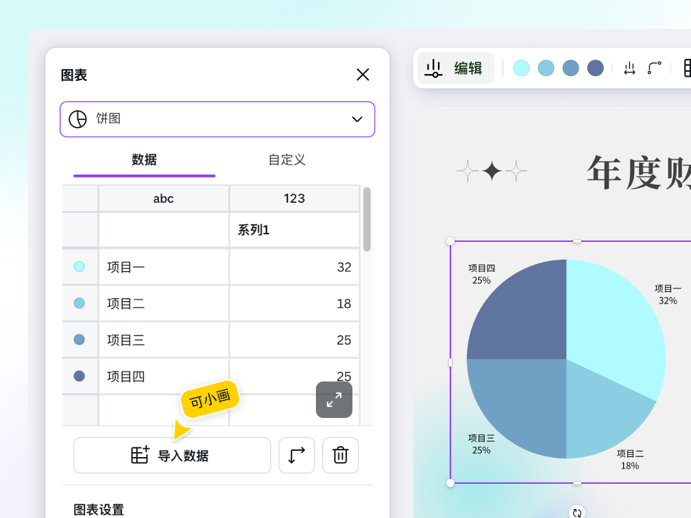Click the 项目二 label cell
This screenshot has height=518, width=691.
coord(163,304)
